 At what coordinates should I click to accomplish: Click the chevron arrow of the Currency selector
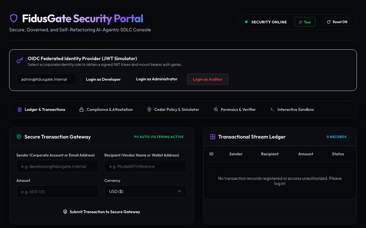click(180, 191)
